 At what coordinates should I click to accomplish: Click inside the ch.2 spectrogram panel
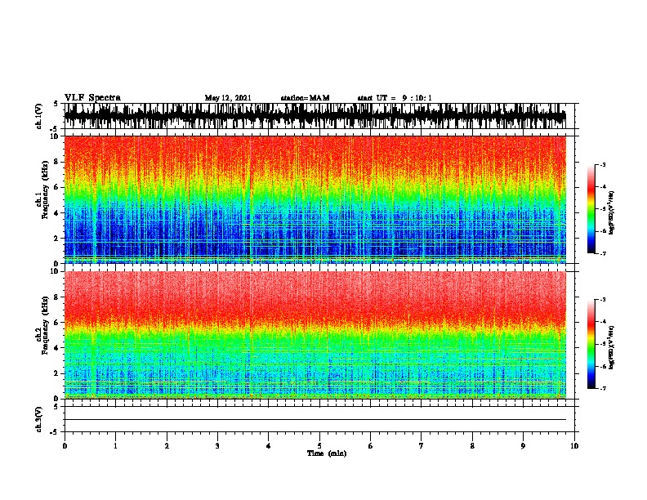click(x=315, y=335)
